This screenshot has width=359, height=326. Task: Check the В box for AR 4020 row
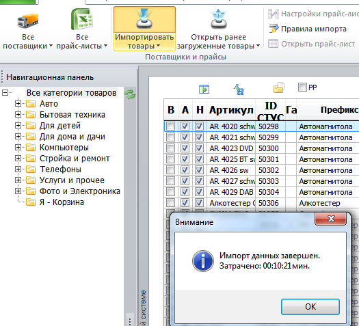[170, 126]
